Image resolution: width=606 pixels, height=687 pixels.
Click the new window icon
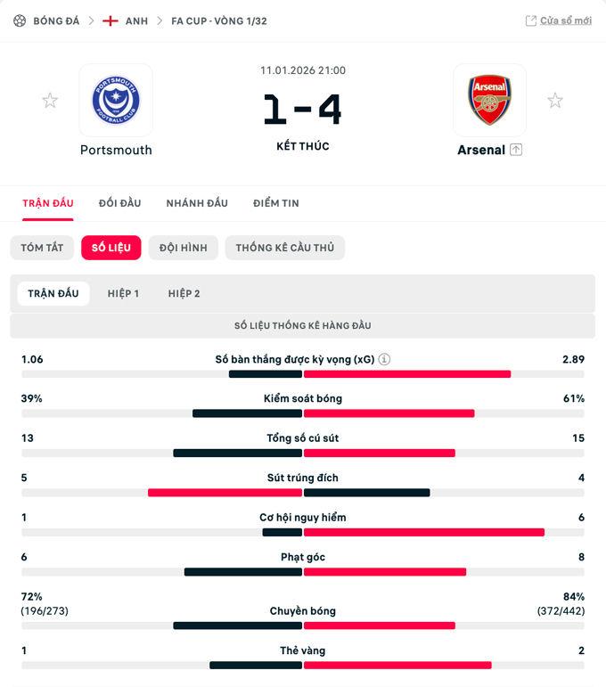coord(531,20)
